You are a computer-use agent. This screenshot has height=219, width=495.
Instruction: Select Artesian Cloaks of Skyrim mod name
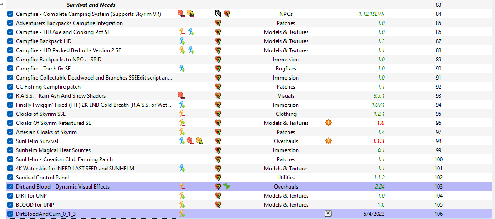[46, 132]
